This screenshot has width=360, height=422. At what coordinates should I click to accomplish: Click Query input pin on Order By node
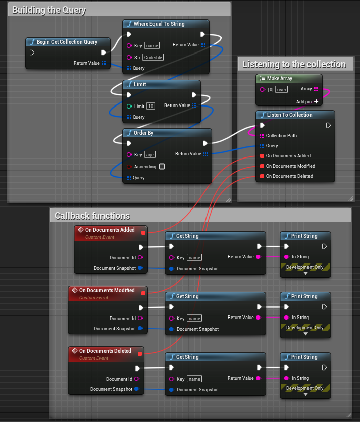click(x=129, y=178)
